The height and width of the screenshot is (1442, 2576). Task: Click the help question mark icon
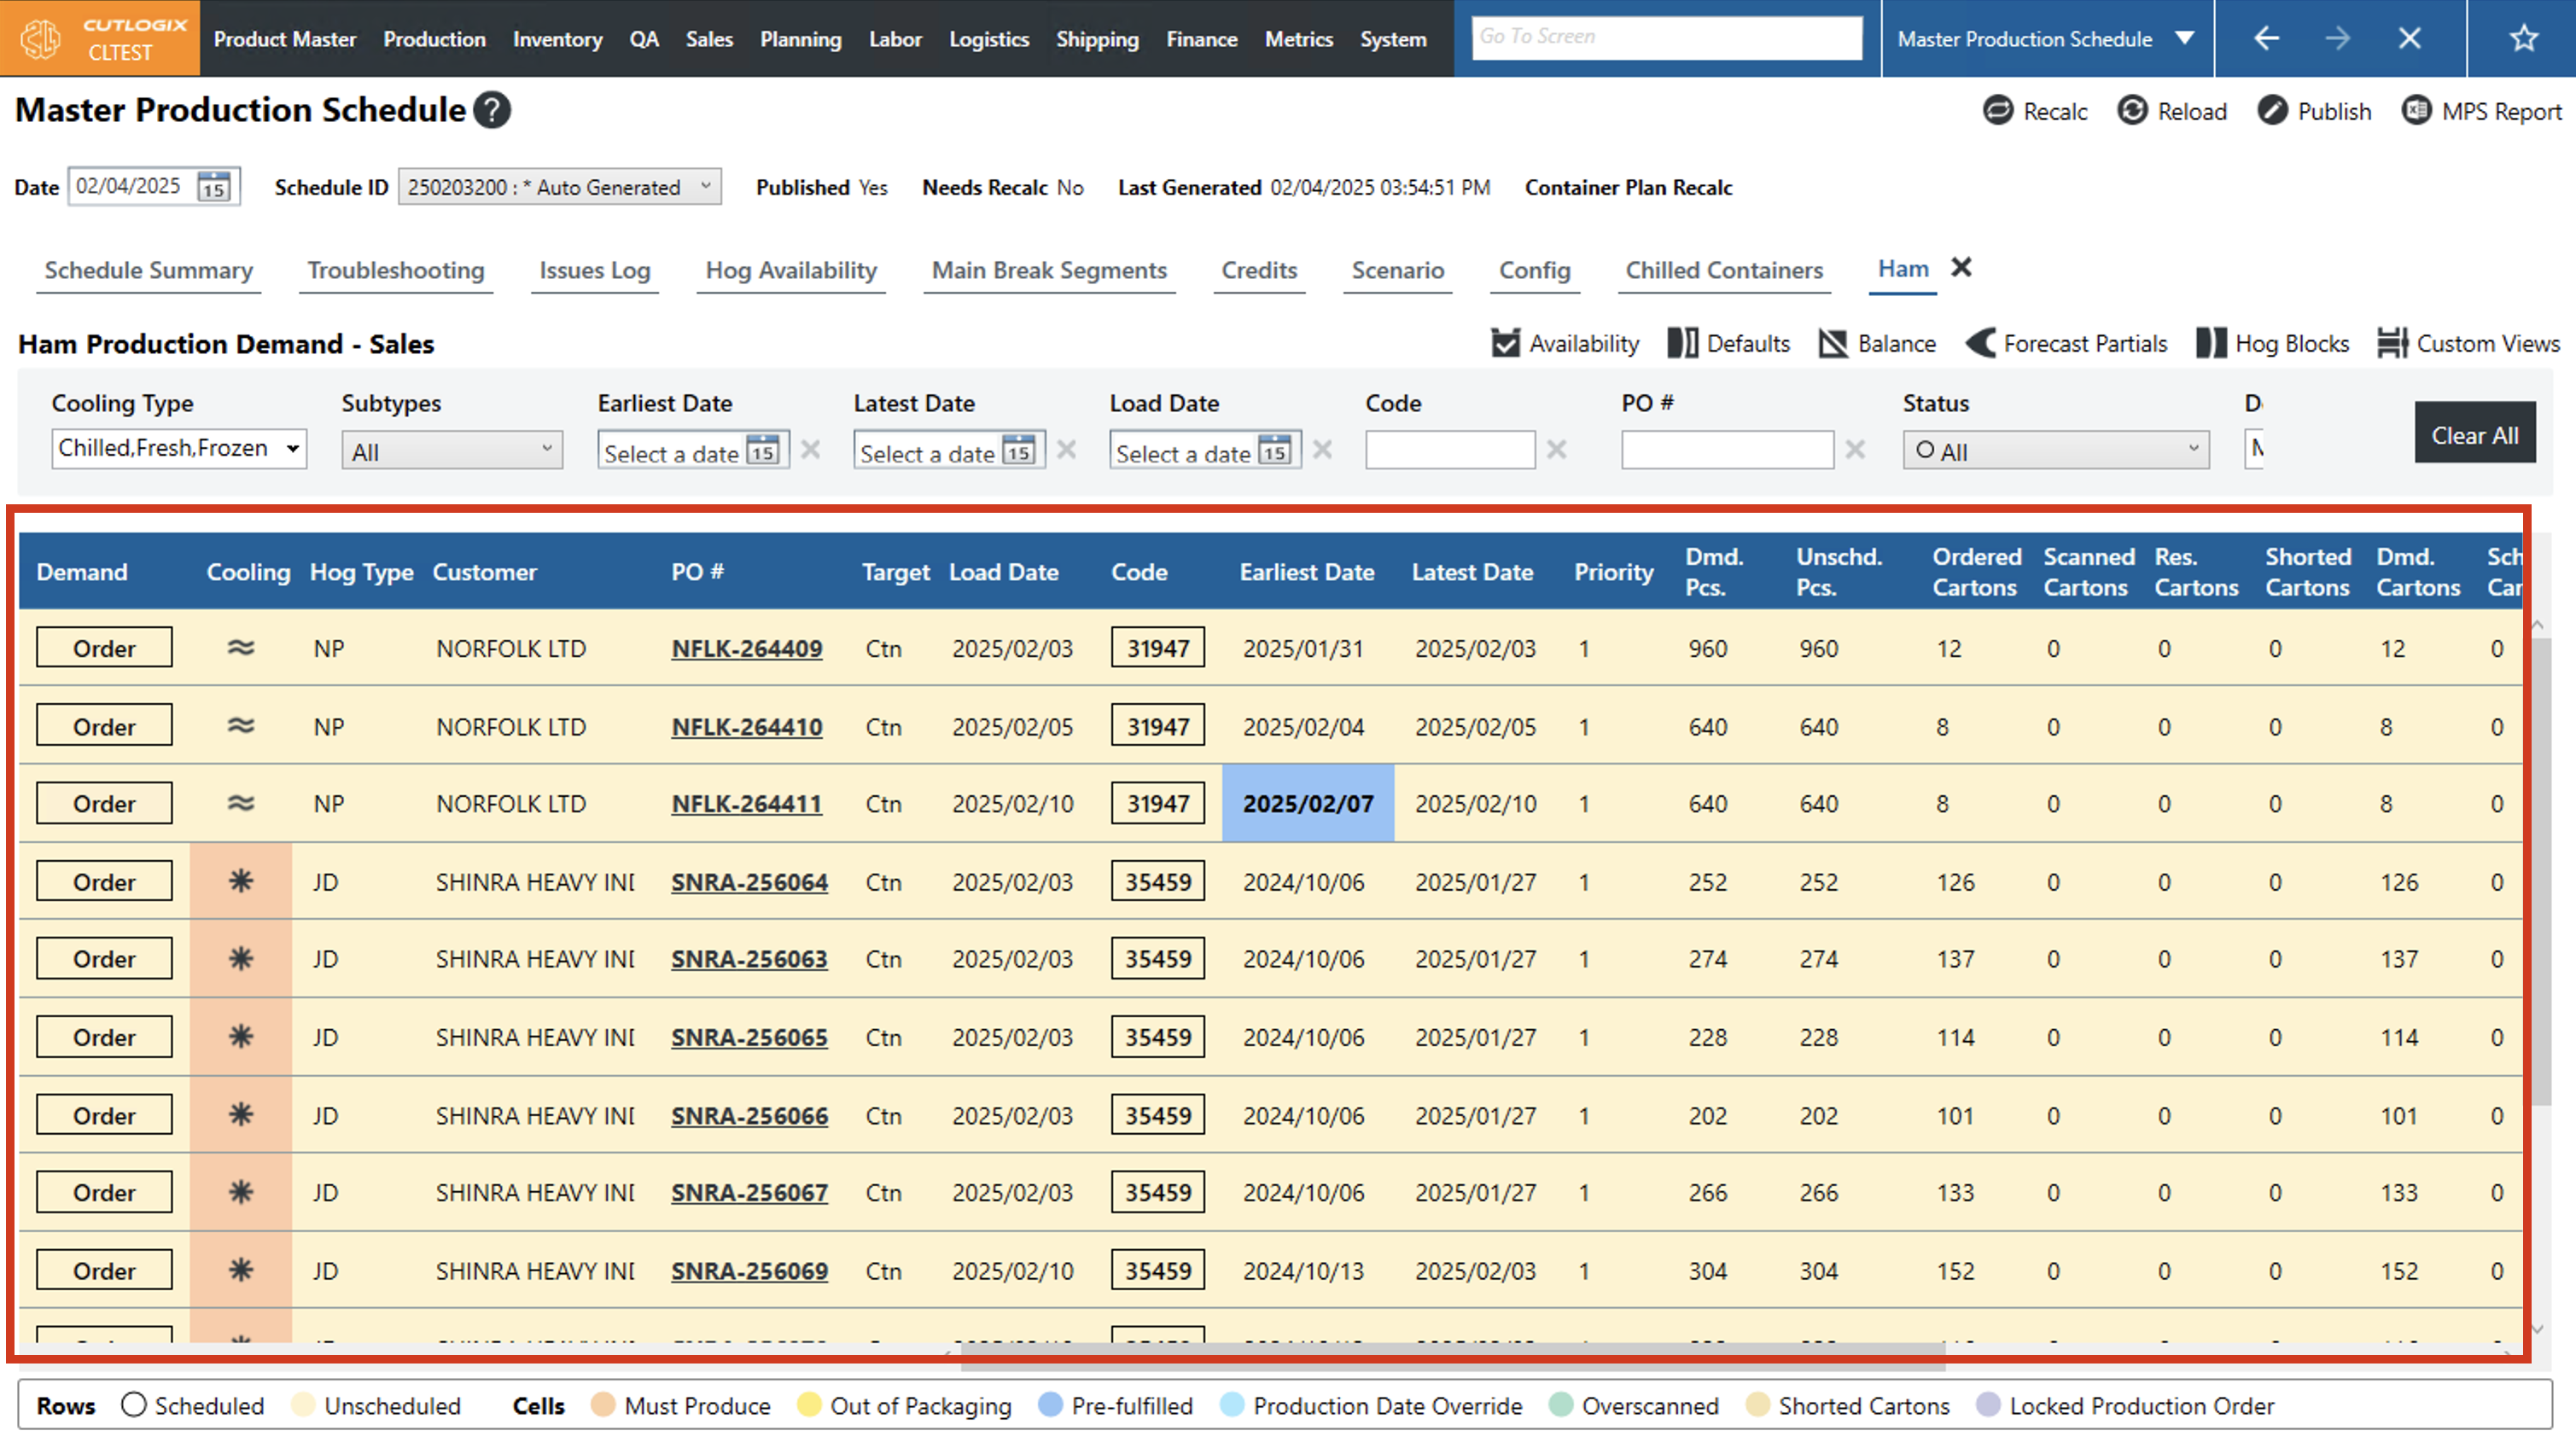[x=491, y=110]
